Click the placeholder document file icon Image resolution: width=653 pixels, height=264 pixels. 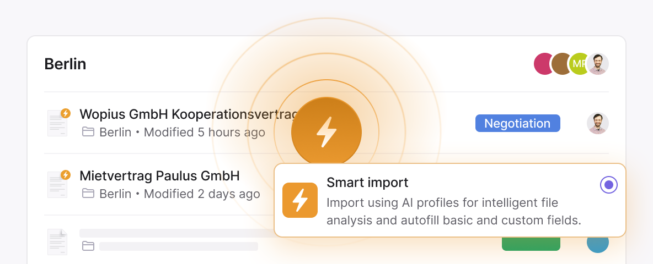tap(57, 242)
